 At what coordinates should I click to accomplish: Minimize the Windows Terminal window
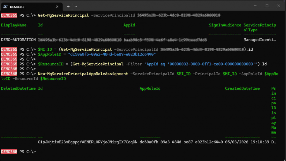[255, 6]
